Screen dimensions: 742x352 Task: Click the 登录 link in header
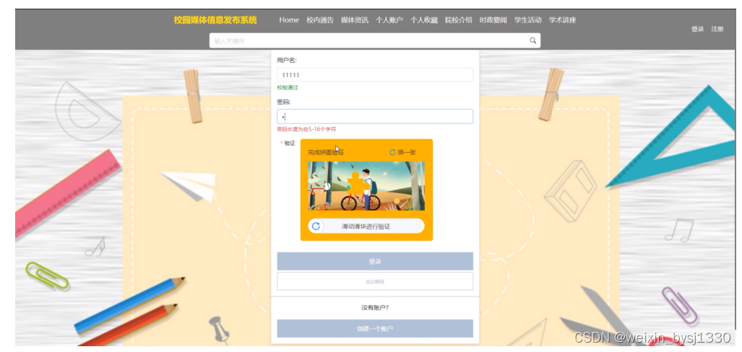point(697,30)
